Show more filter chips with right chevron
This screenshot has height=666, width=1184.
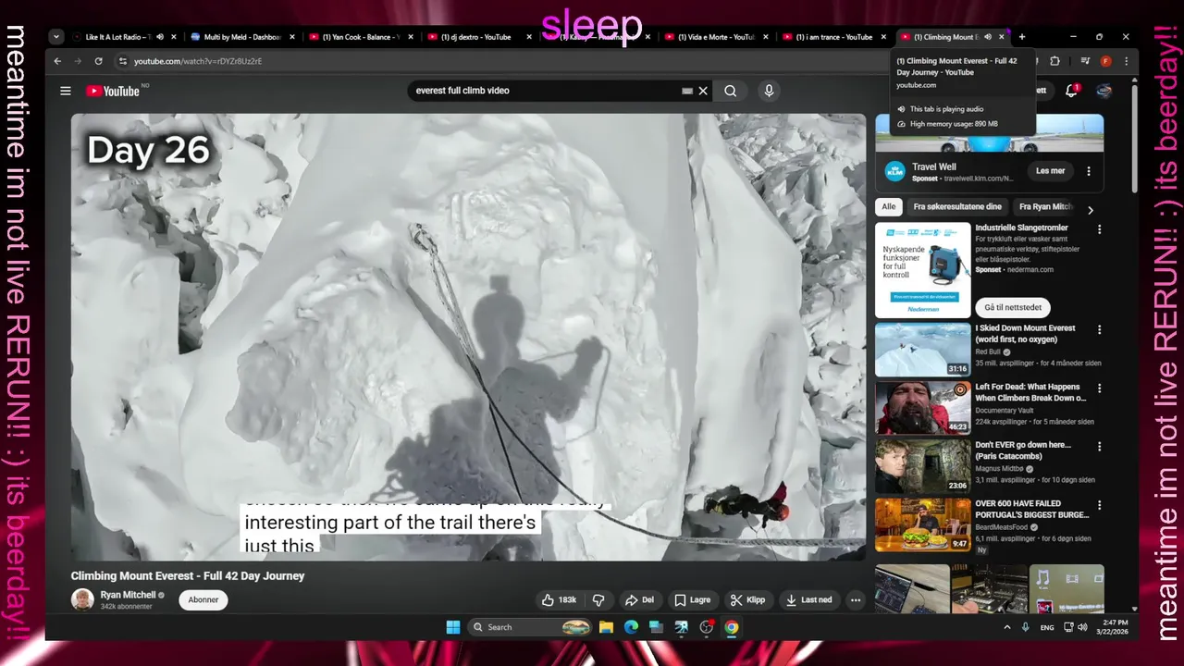click(1090, 210)
